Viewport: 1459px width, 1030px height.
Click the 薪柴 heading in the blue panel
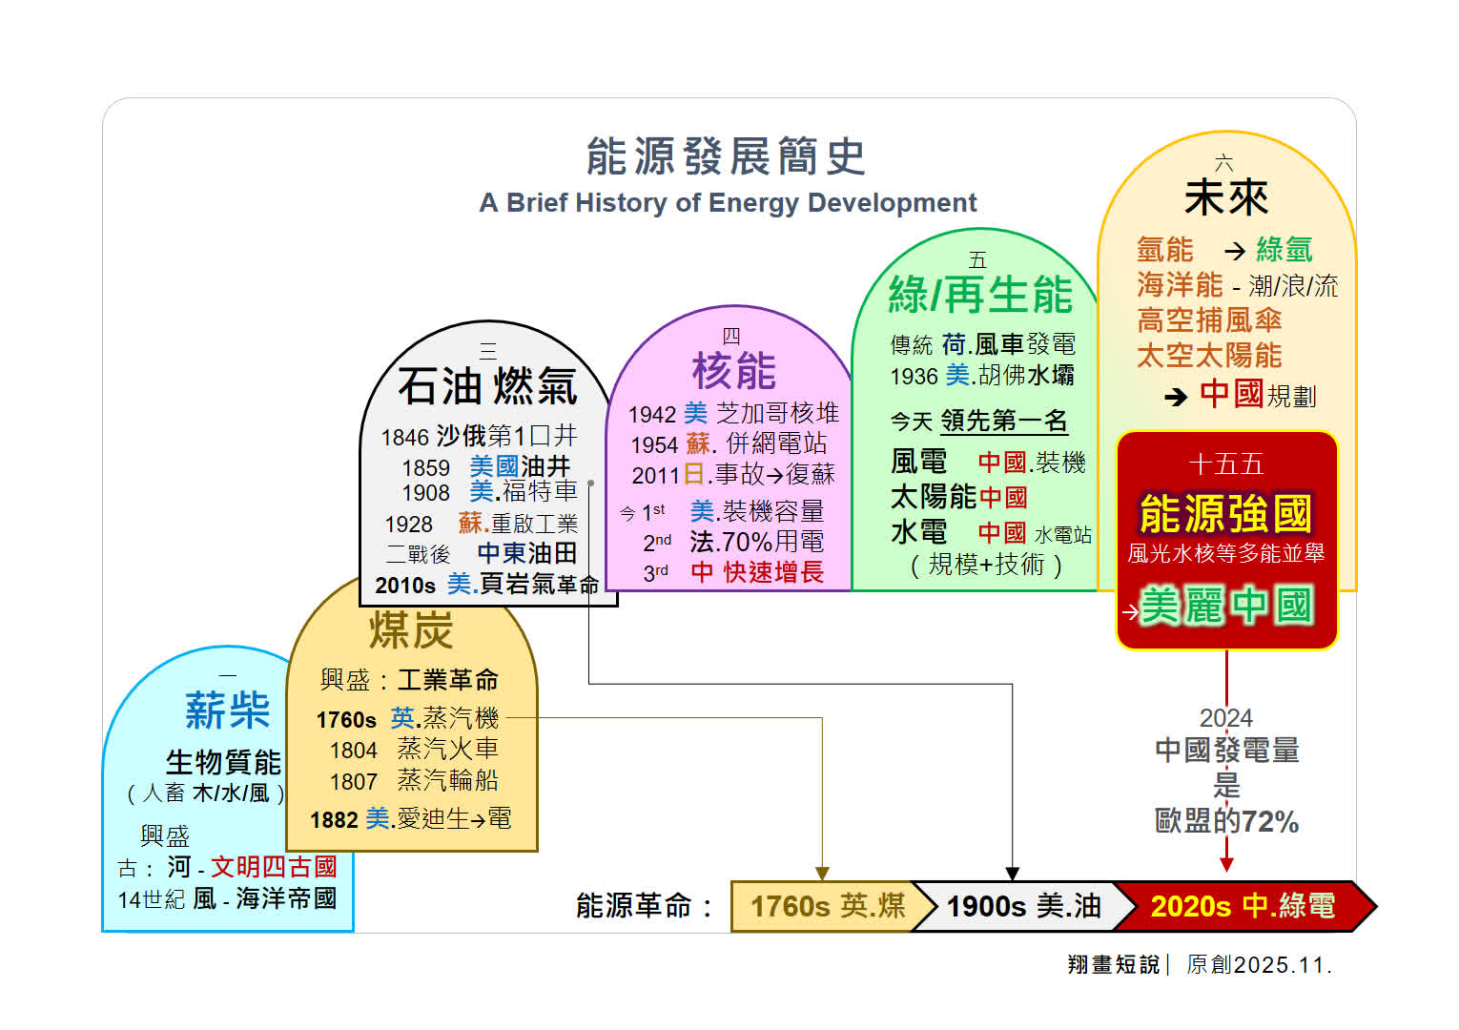[x=227, y=711]
